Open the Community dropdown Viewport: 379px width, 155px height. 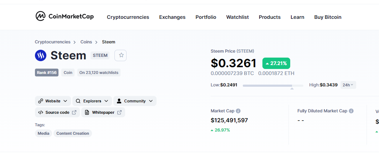click(x=135, y=101)
